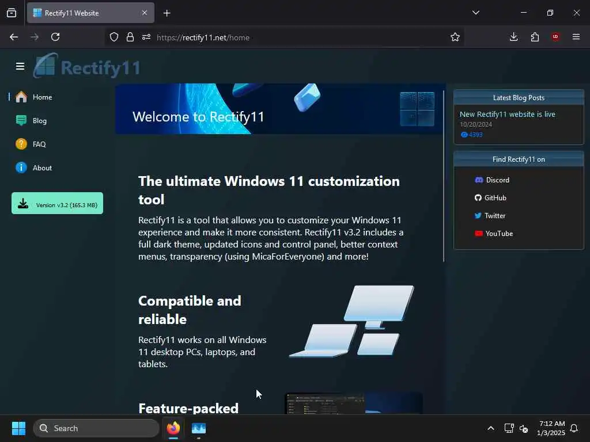Click the Welcome to Rectify11 banner
Viewport: 590px width, 442px height.
pyautogui.click(x=281, y=109)
